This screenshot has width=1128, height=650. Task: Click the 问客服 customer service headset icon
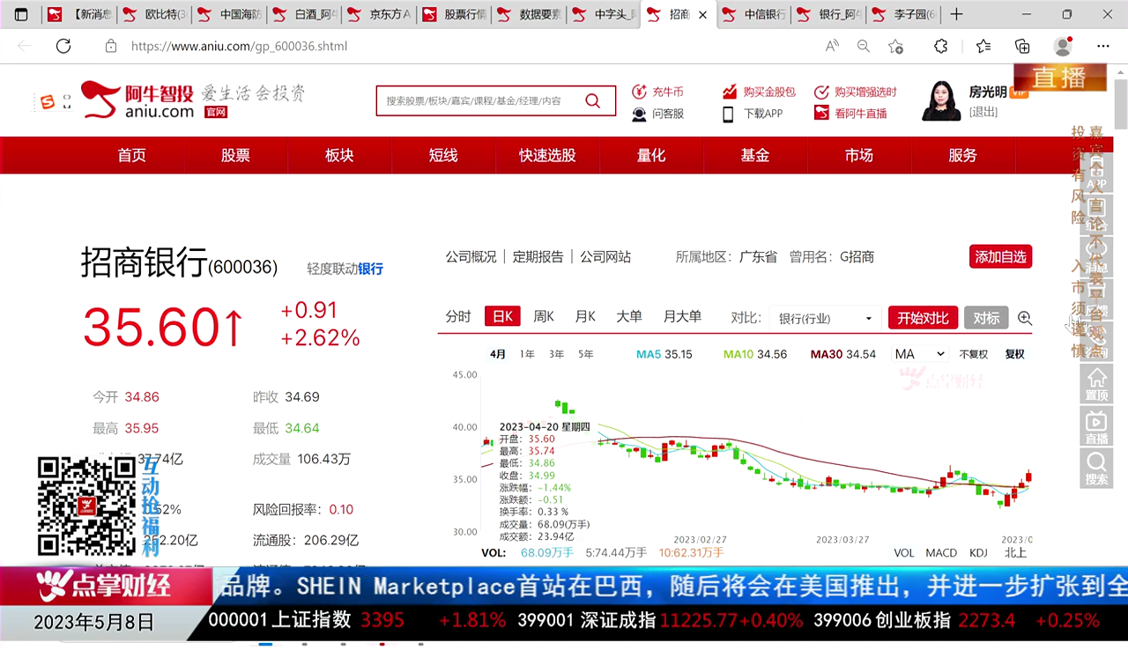[x=639, y=114]
